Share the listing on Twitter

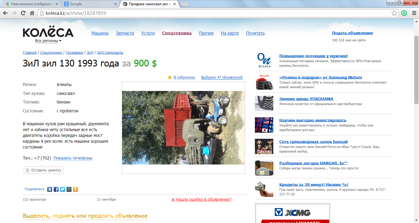pos(63,189)
